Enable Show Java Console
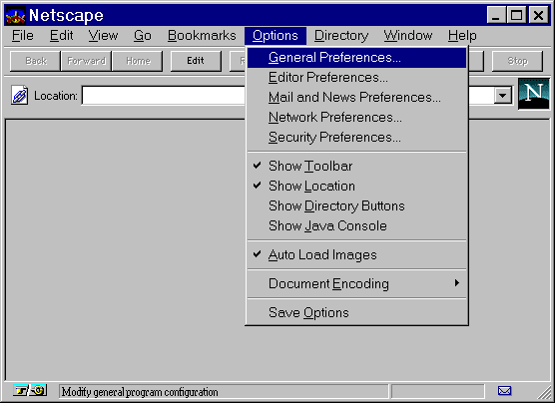555x403 pixels. [356, 225]
